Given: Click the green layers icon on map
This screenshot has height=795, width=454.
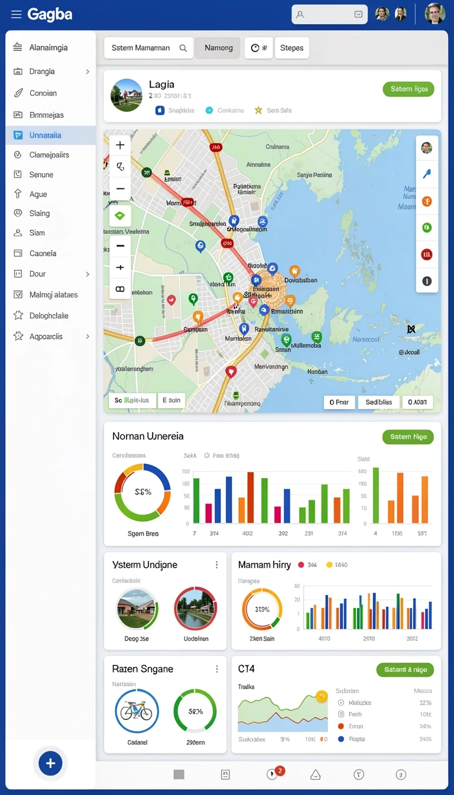Looking at the screenshot, I should (120, 215).
